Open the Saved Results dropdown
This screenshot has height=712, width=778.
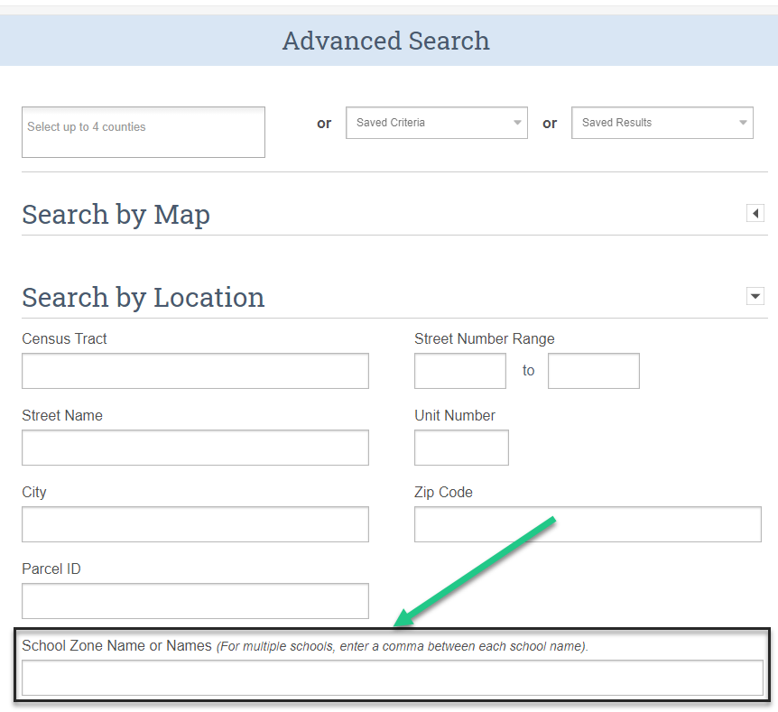pyautogui.click(x=662, y=123)
